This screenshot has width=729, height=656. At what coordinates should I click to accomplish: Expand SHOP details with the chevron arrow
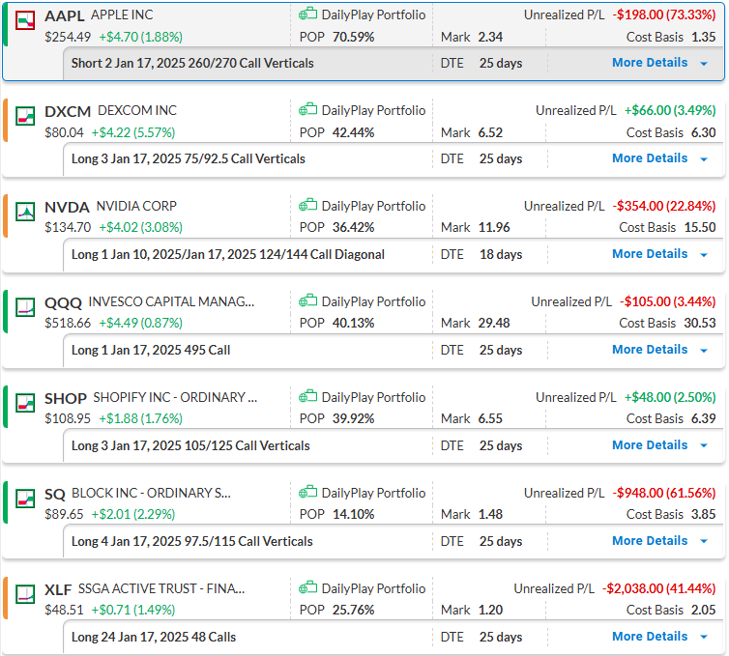(704, 446)
